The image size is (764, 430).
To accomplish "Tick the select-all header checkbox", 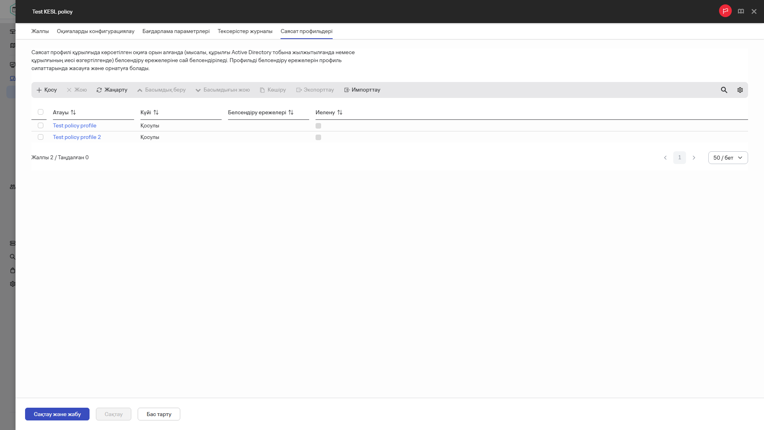I will 41,112.
